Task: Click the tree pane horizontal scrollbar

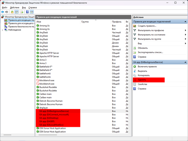Action: pos(8,135)
